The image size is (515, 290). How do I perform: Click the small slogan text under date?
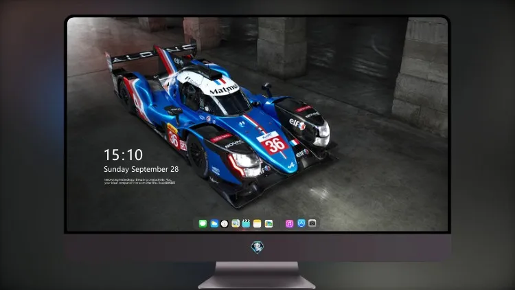pyautogui.click(x=139, y=181)
